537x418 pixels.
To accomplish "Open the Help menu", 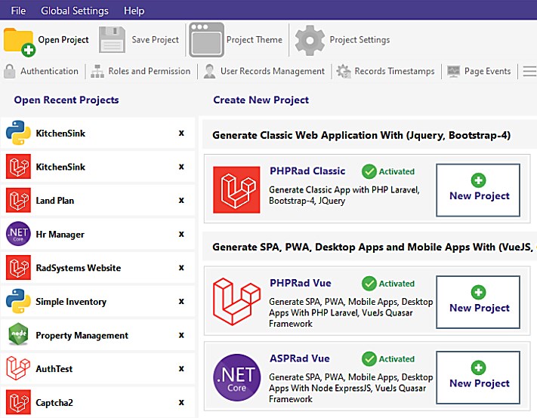I will (x=134, y=11).
